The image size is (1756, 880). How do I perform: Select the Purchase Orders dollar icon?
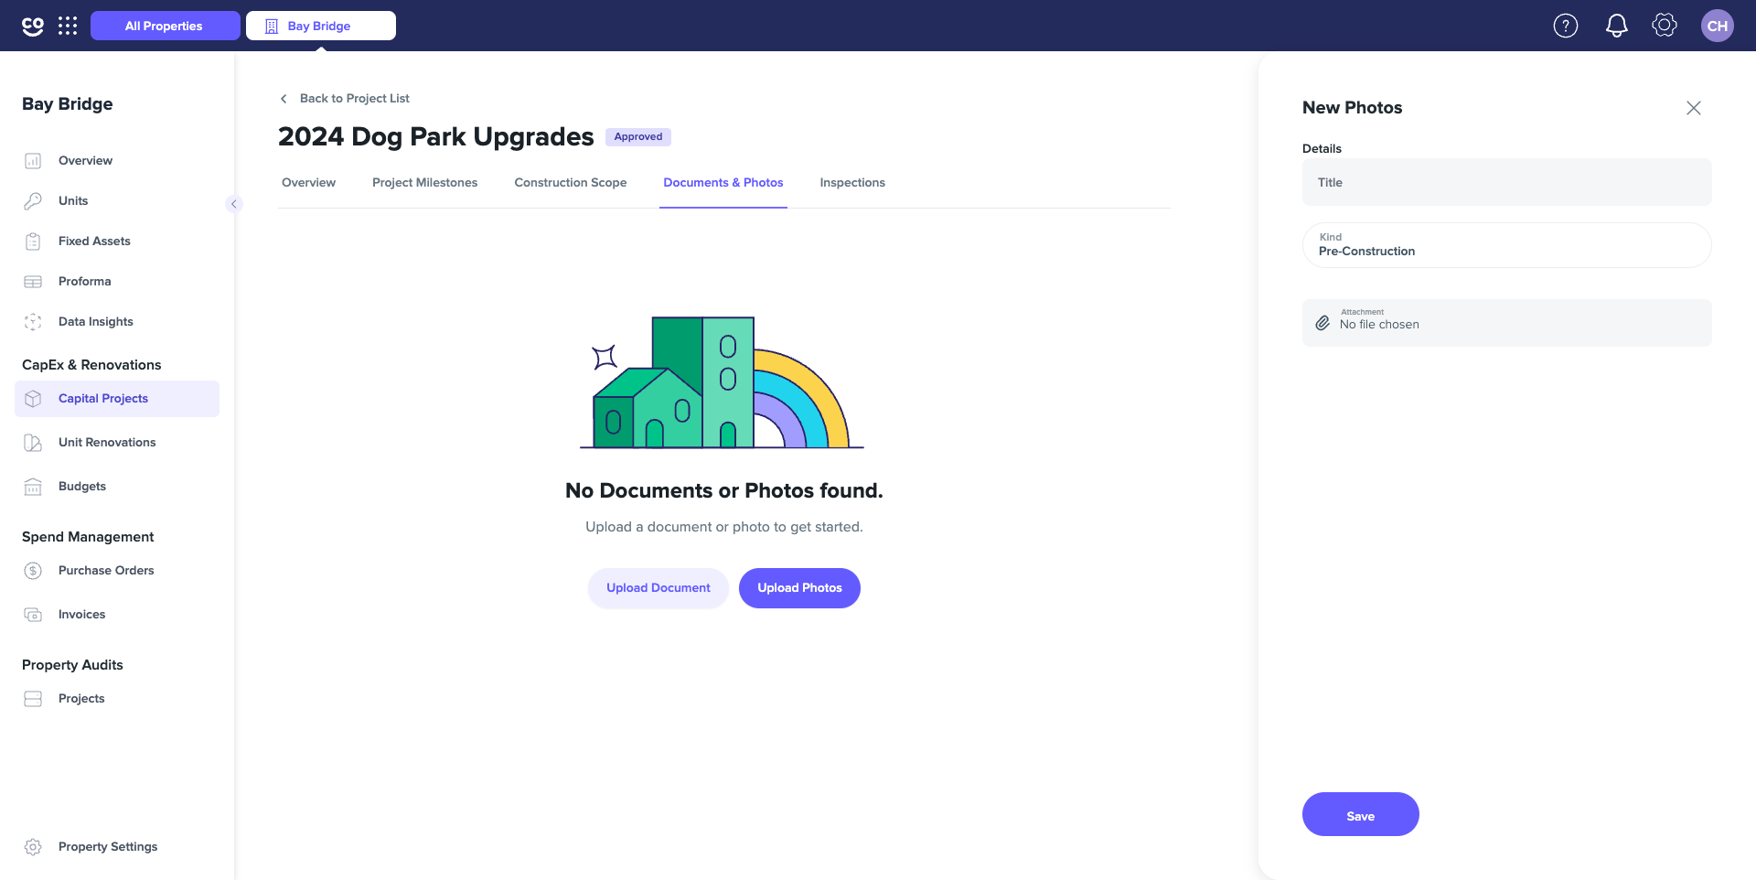click(x=33, y=570)
